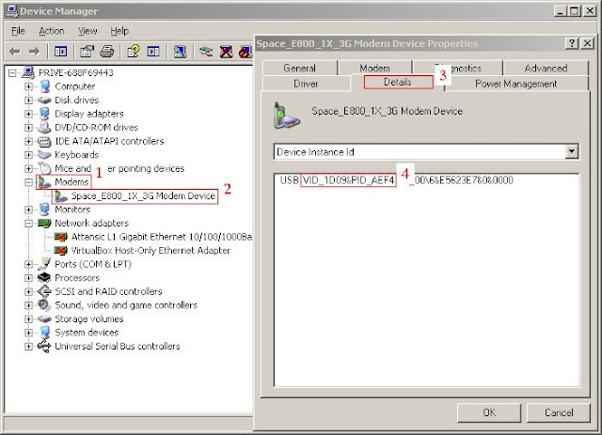Click the Keyboards category icon
This screenshot has height=435, width=602.
(44, 155)
